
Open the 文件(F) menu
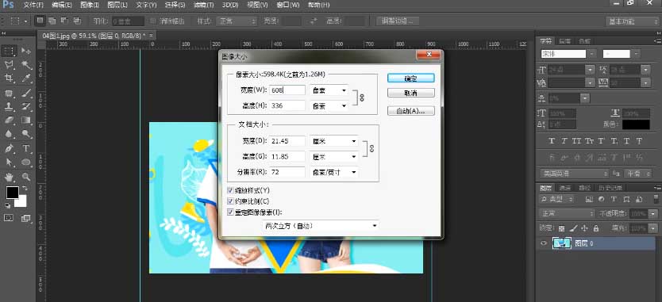tap(33, 5)
